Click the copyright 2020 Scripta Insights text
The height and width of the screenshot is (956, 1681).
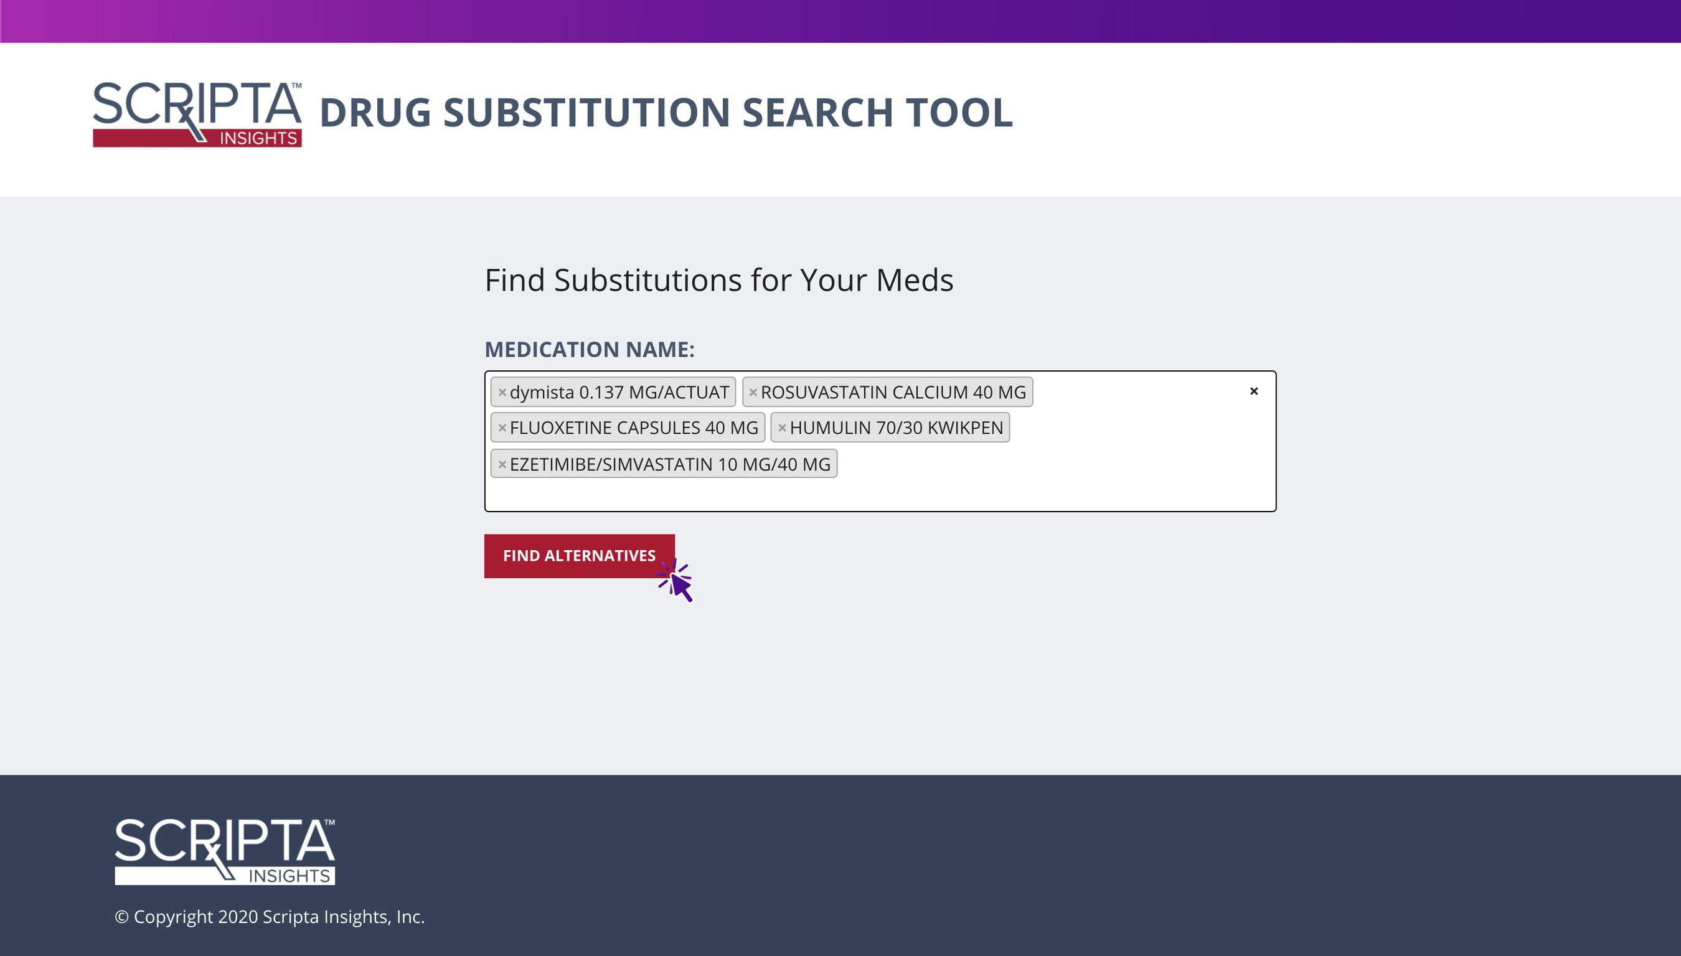[x=269, y=917]
